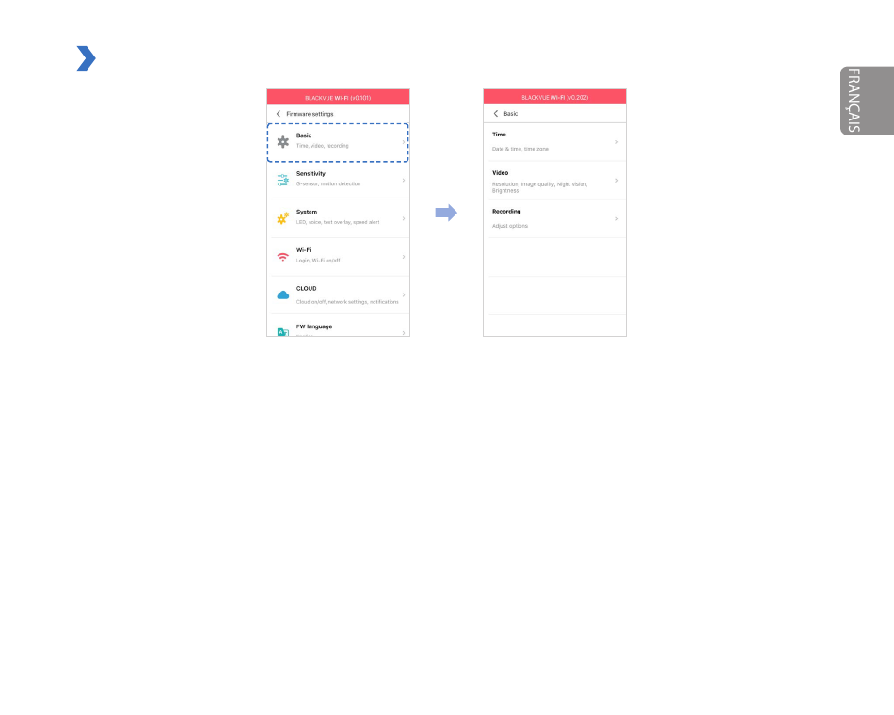Click the BLACKVUE Wi-Fi (v0.101) header bar
This screenshot has height=715, width=894.
[x=339, y=97]
